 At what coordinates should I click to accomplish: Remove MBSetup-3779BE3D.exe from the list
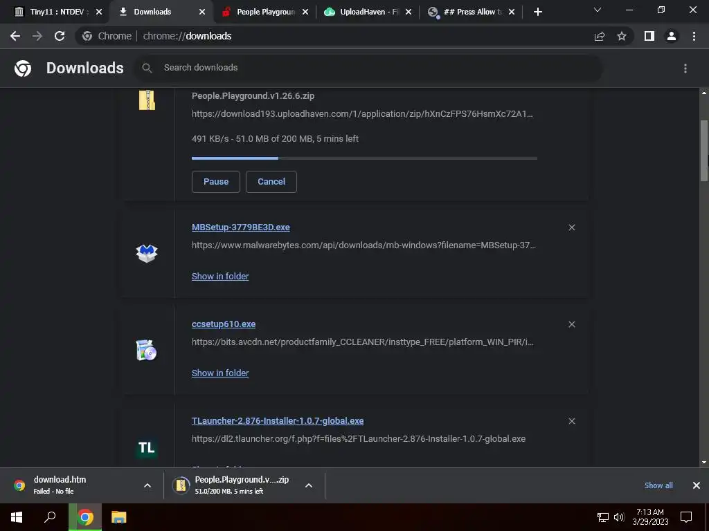click(572, 227)
